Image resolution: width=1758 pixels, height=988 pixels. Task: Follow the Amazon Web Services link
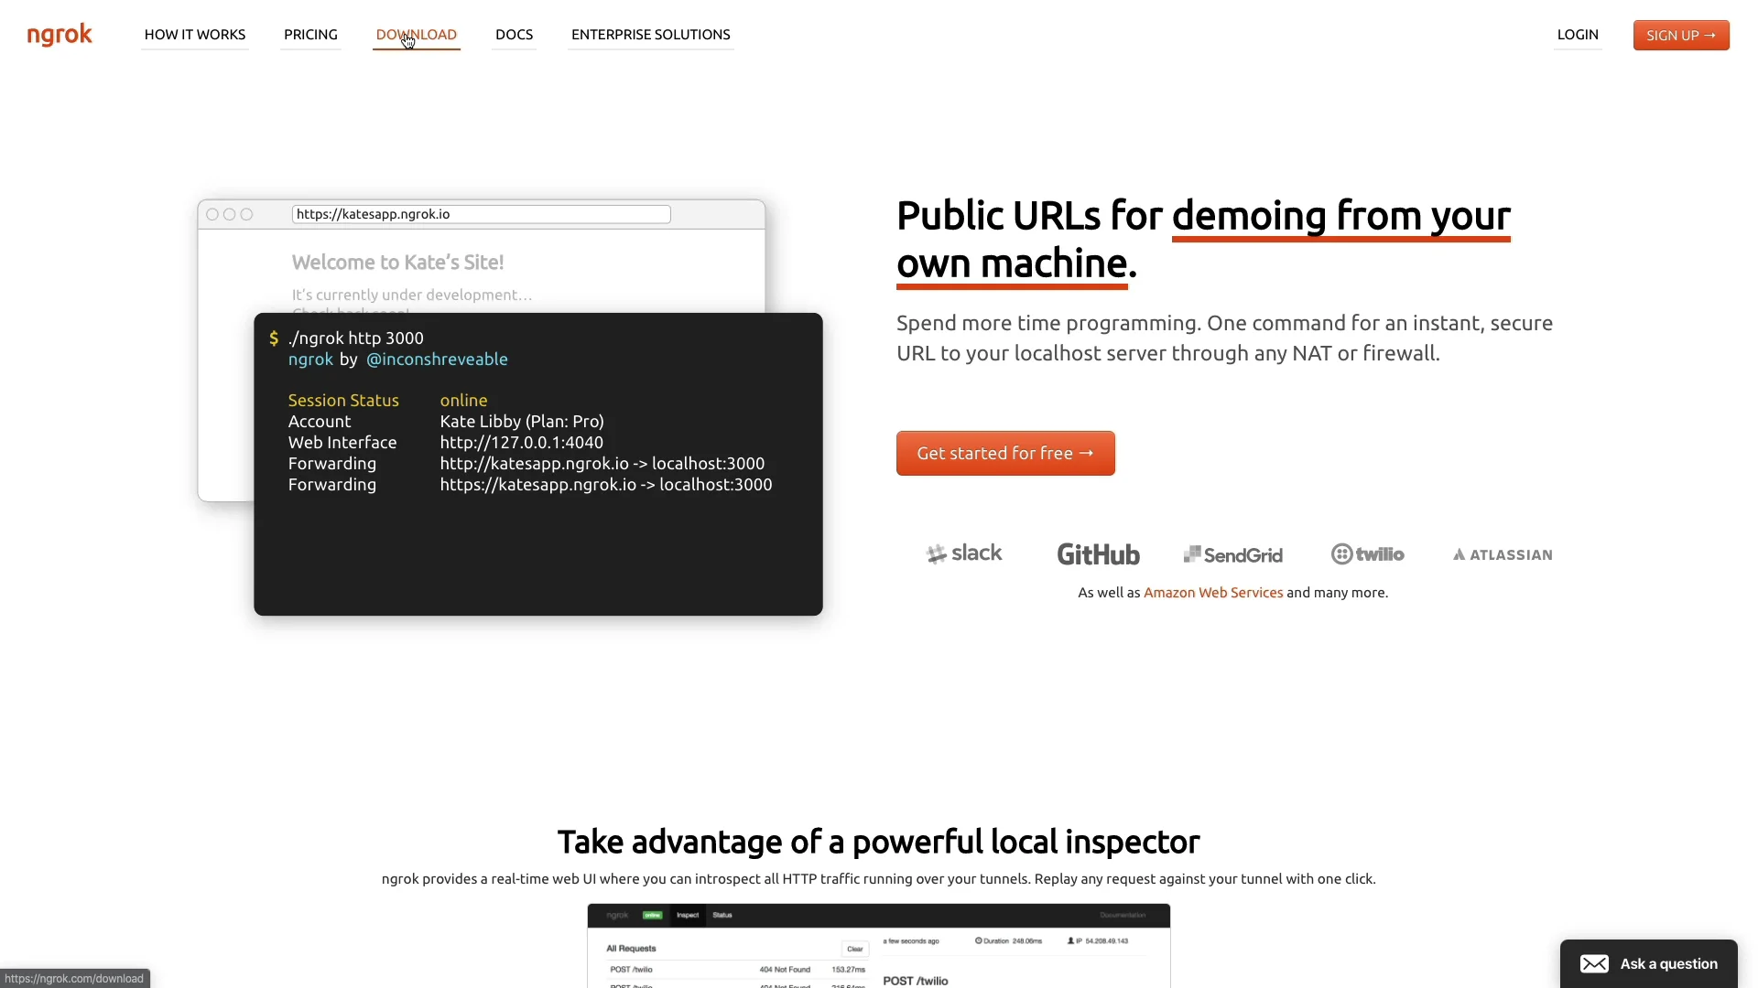(1213, 593)
